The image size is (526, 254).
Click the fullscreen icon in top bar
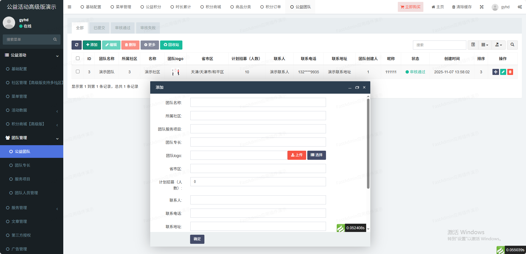pos(482,7)
